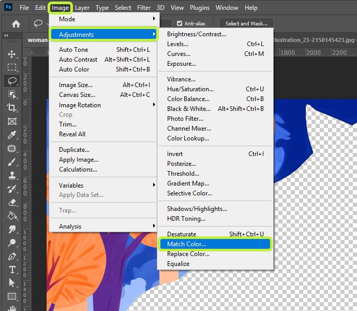Image resolution: width=357 pixels, height=311 pixels.
Task: Choose Gradient Map adjustment
Action: (215, 183)
